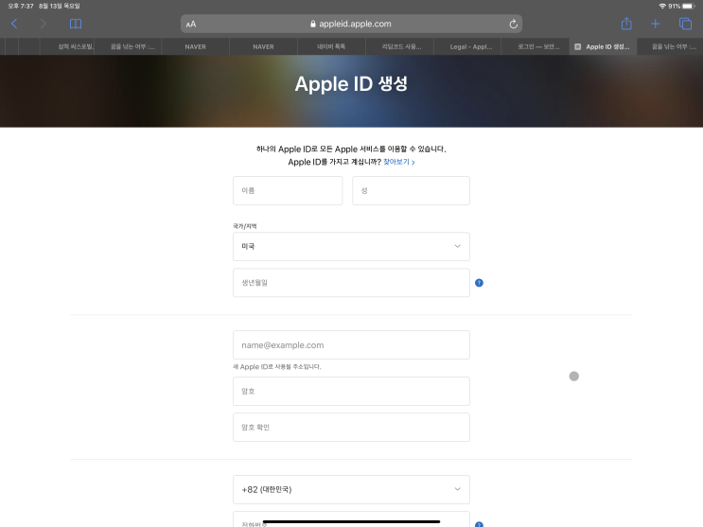Go back with the Safari back arrow
This screenshot has height=527, width=703.
[14, 24]
